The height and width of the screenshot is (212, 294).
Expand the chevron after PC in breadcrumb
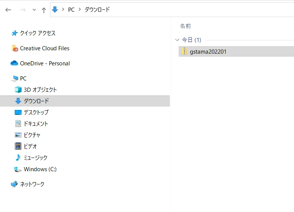point(80,10)
